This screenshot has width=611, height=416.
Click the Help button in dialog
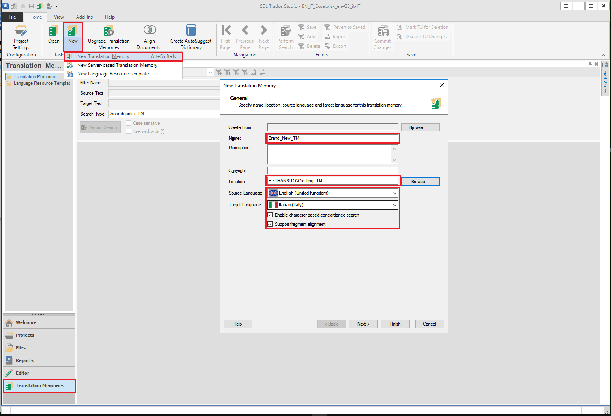pyautogui.click(x=238, y=324)
